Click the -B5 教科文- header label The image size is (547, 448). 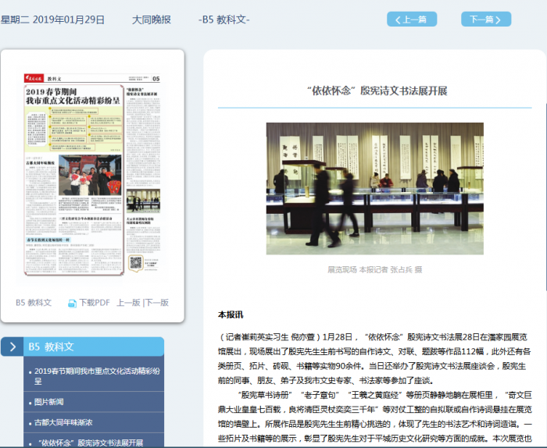click(x=224, y=20)
